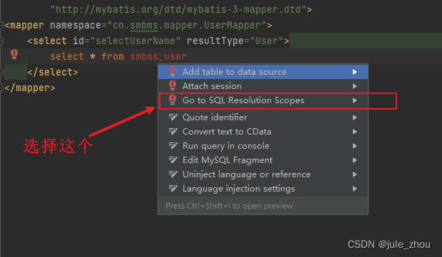
Task: Click pencil icon beside Quote identifier
Action: tap(173, 117)
